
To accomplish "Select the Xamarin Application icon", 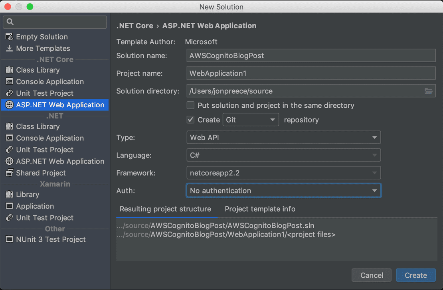I will [9, 206].
